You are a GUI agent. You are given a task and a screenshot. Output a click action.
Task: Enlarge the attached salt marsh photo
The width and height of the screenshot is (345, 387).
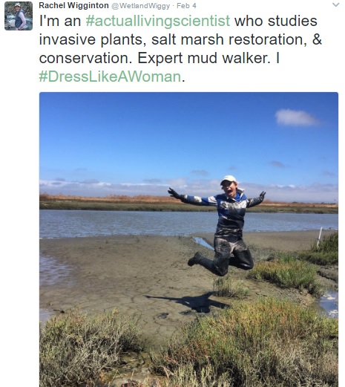(188, 239)
